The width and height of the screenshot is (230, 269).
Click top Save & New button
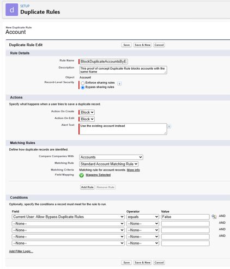(x=142, y=45)
